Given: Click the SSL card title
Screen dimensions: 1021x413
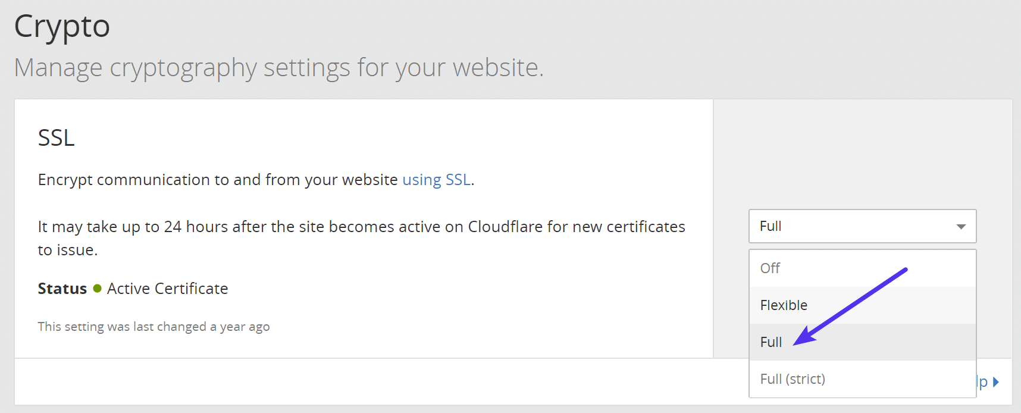Looking at the screenshot, I should [x=56, y=137].
